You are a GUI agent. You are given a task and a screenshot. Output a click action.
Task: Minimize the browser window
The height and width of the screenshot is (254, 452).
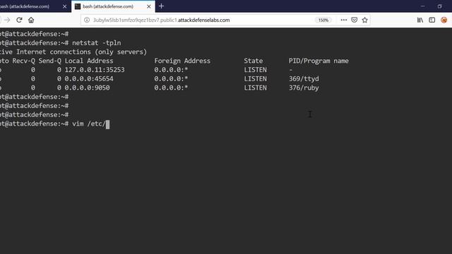422,6
